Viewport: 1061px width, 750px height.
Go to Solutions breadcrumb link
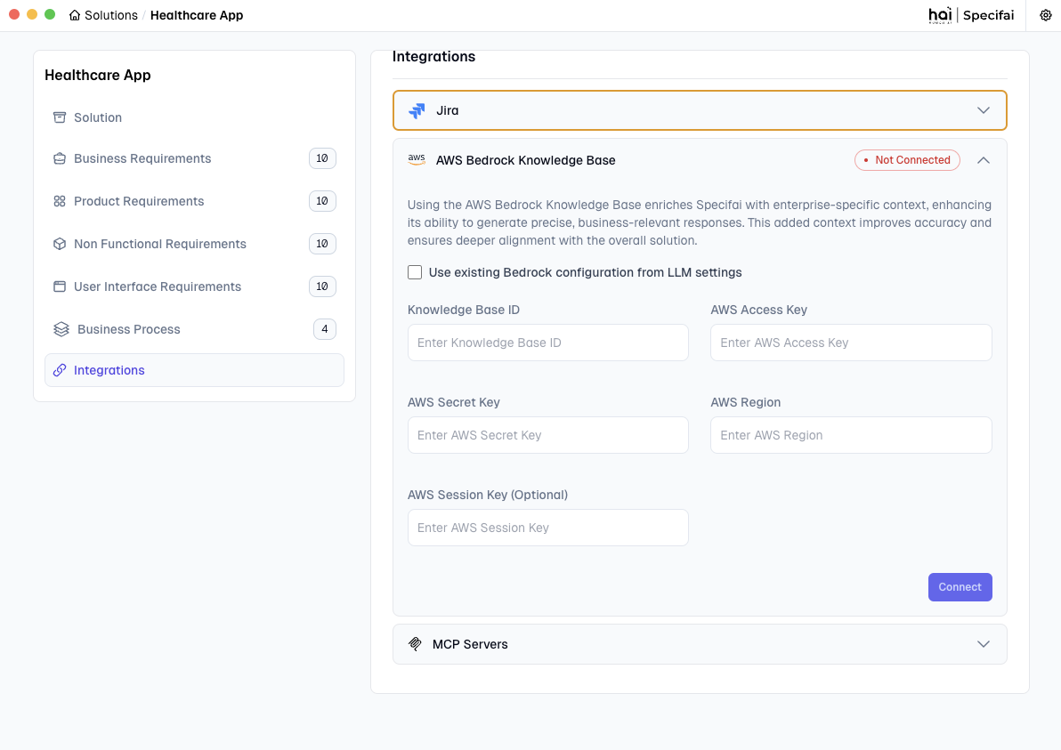click(111, 15)
